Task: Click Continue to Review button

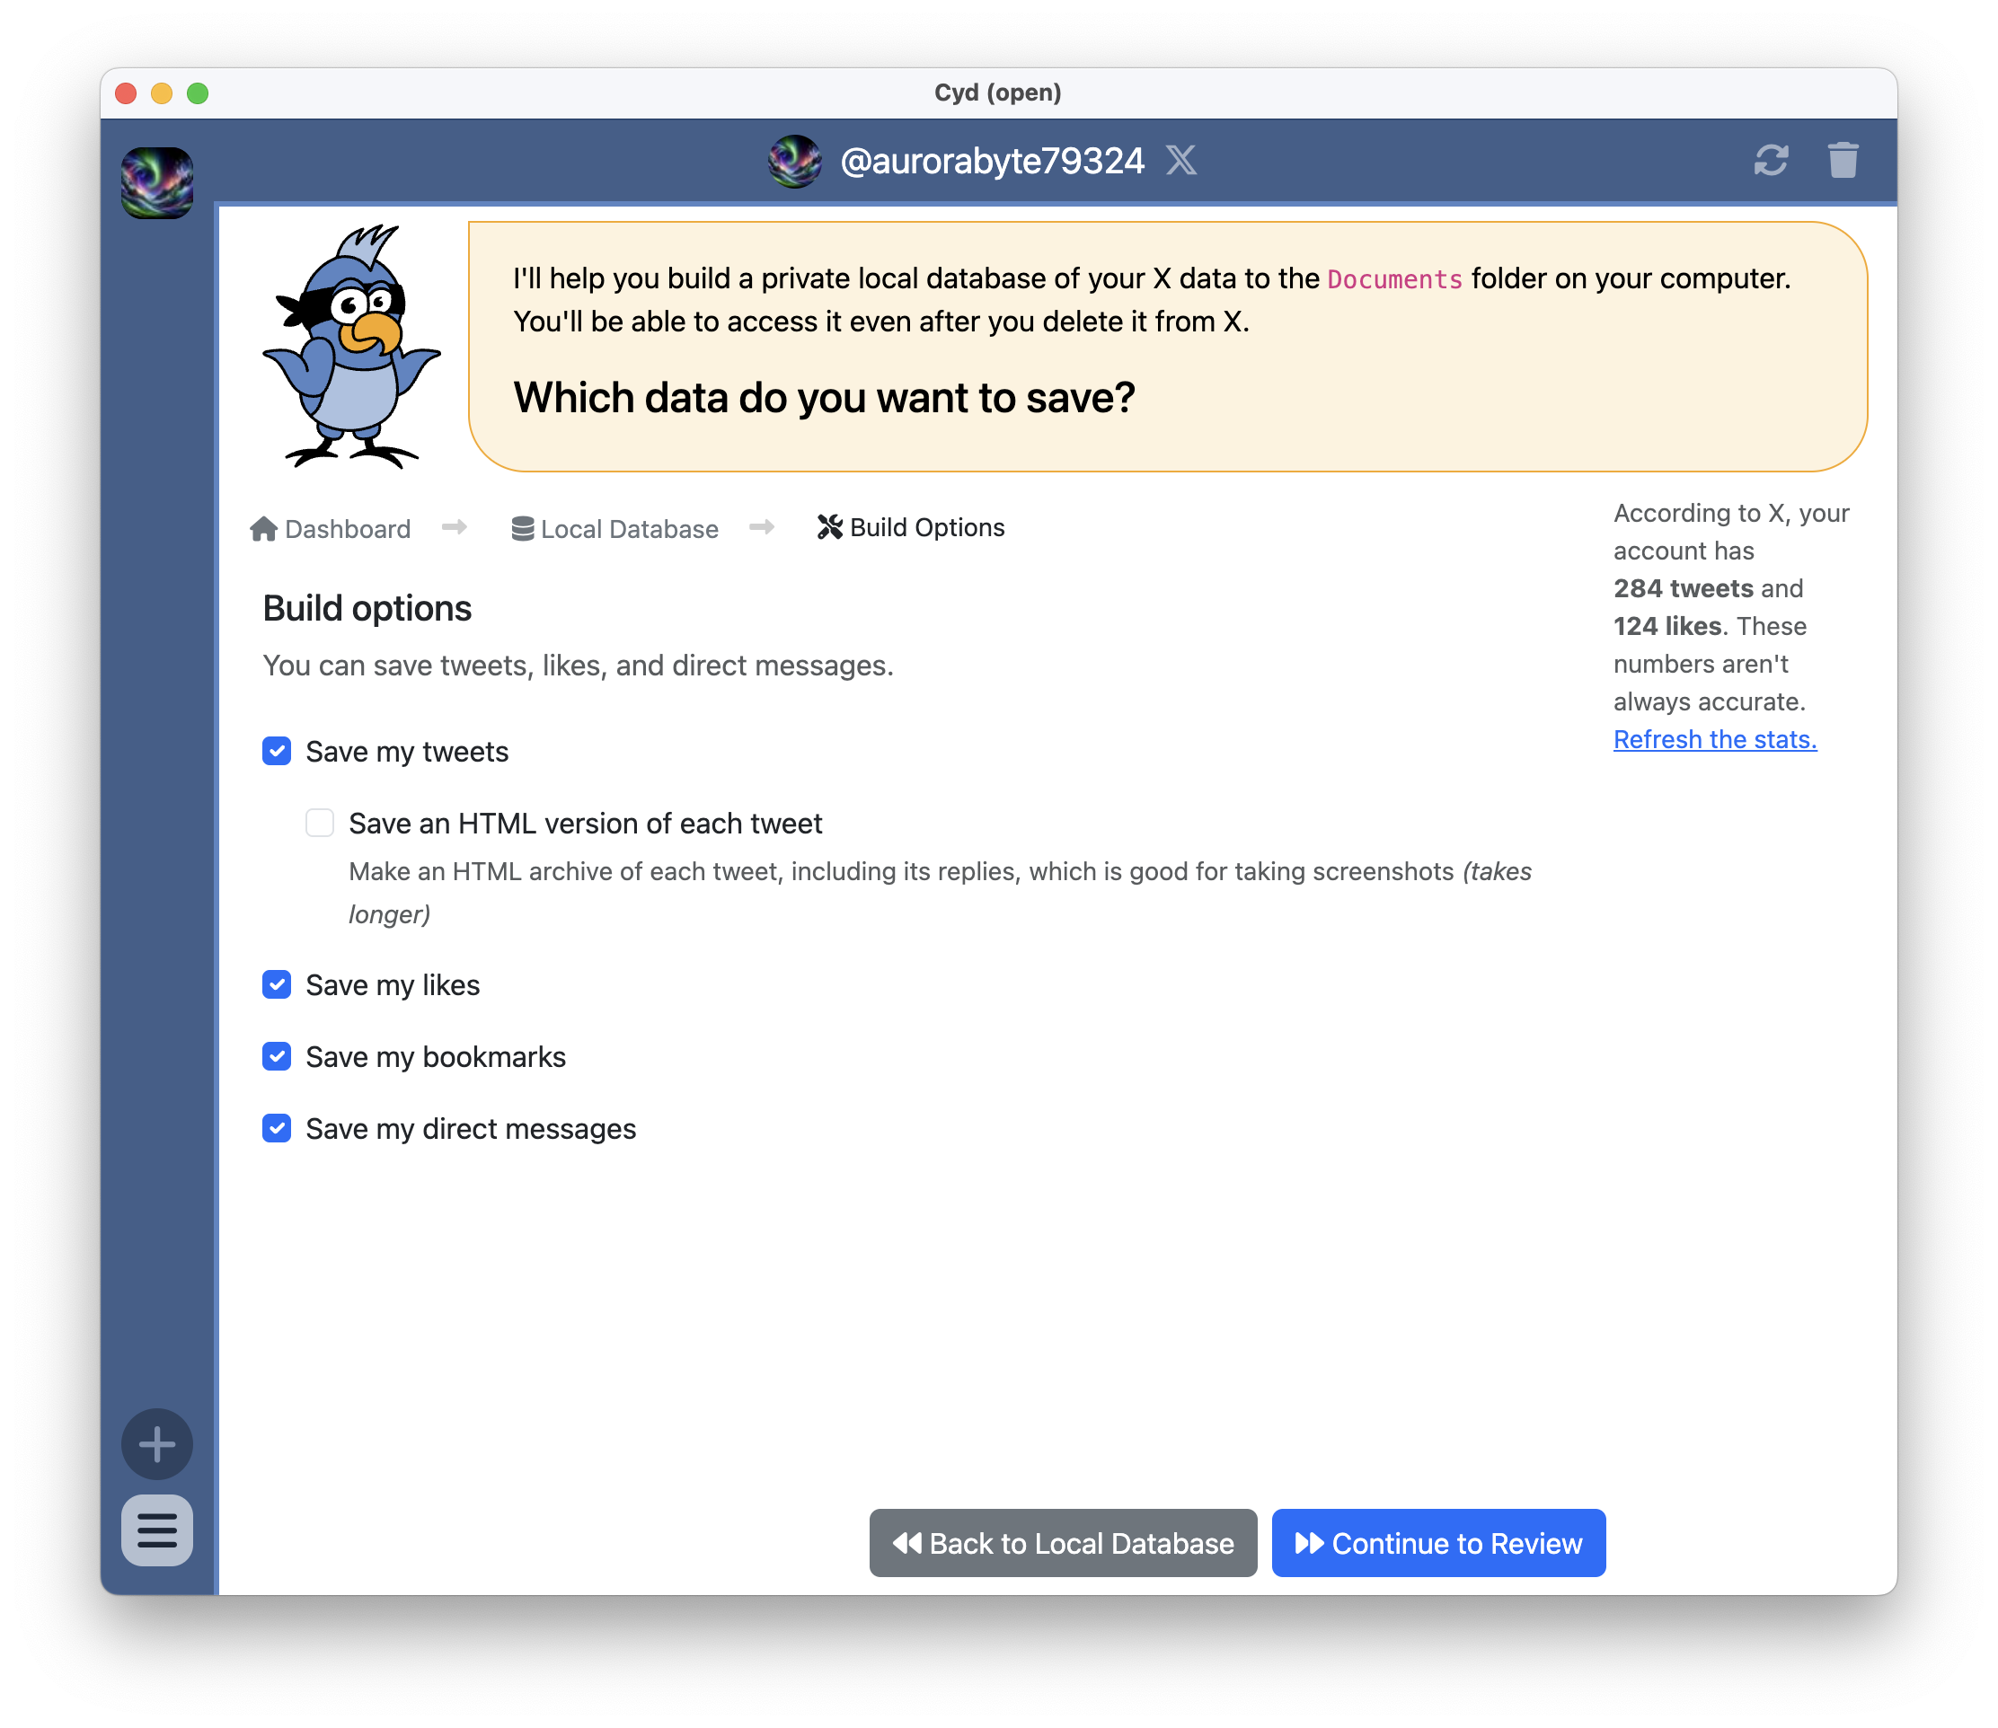Action: [x=1437, y=1543]
